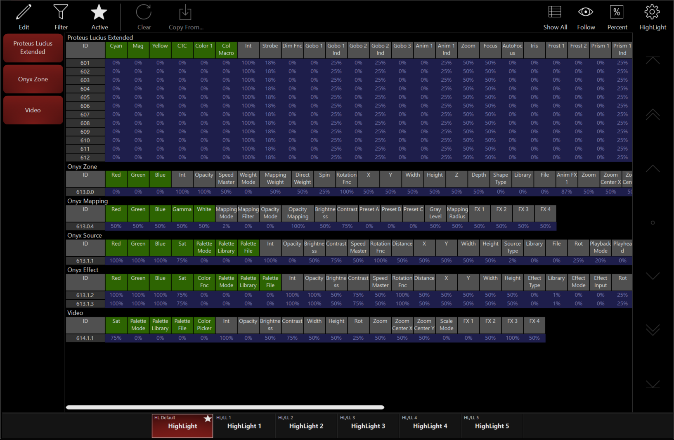Screen dimensions: 674x440
Task: Jump to top with topmost arrow
Action: click(653, 60)
